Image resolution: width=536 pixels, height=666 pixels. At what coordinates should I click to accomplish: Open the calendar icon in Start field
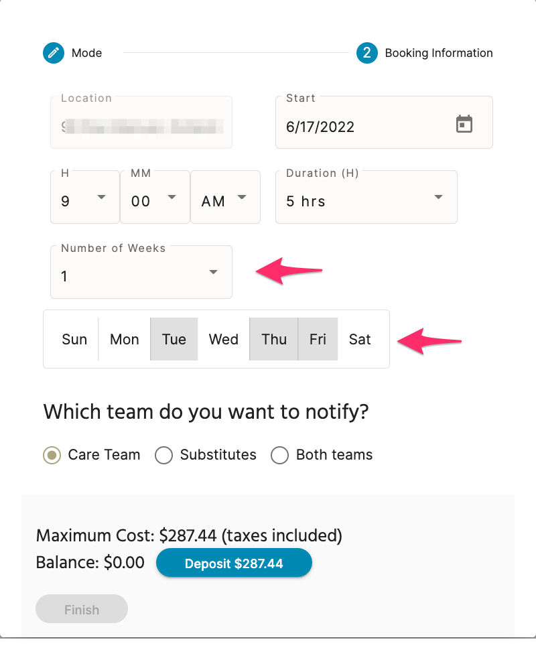tap(464, 124)
